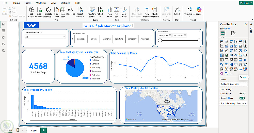Select the Scatter chart visual icon

[x=236, y=51]
